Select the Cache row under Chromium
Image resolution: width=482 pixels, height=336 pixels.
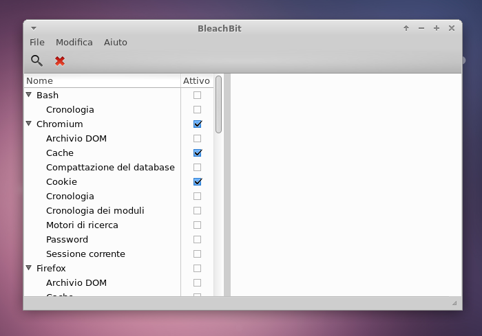pos(60,153)
